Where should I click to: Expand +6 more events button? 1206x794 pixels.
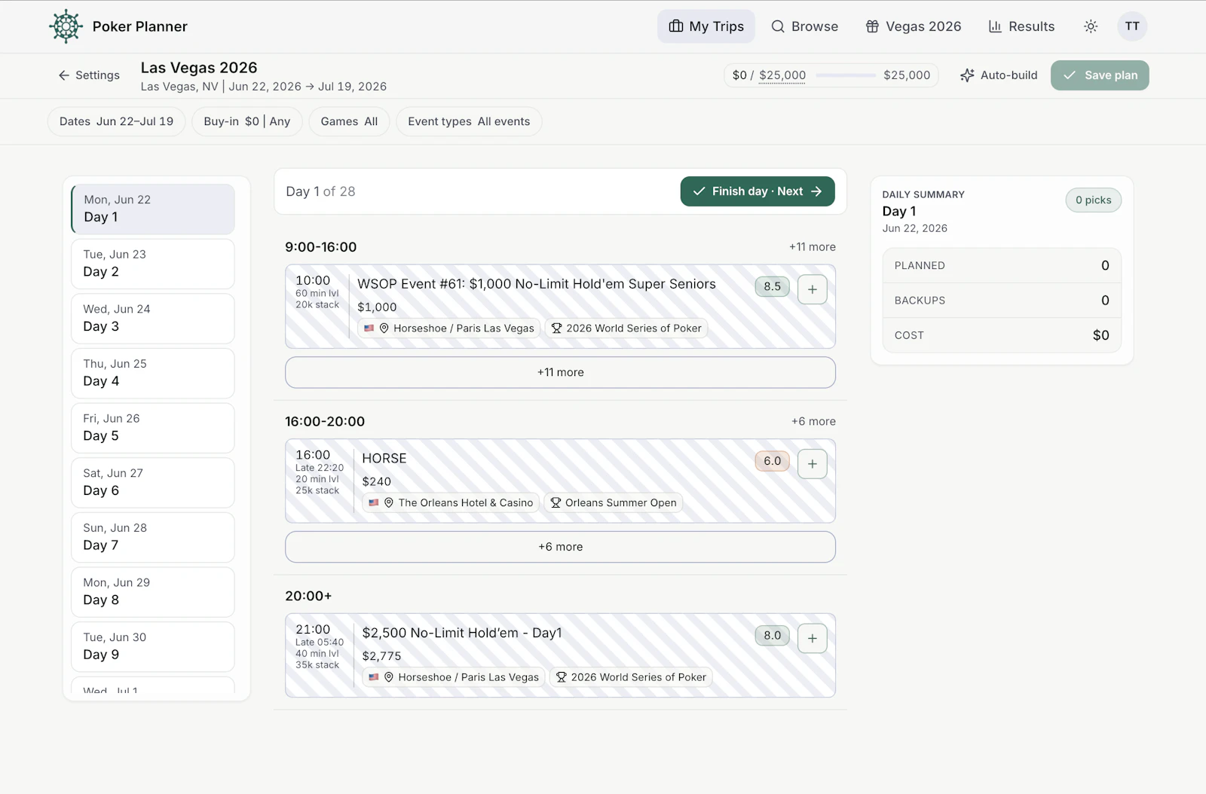pos(560,547)
